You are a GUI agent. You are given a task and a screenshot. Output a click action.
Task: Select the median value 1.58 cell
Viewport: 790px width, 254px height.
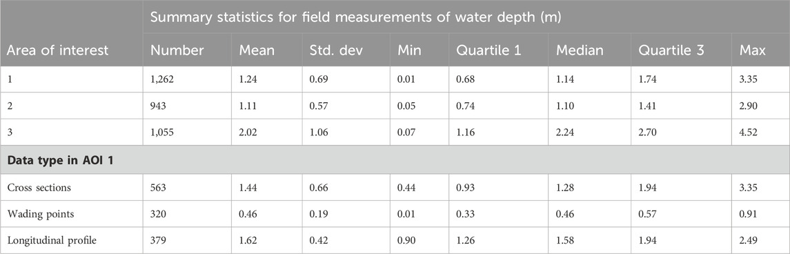coord(565,240)
